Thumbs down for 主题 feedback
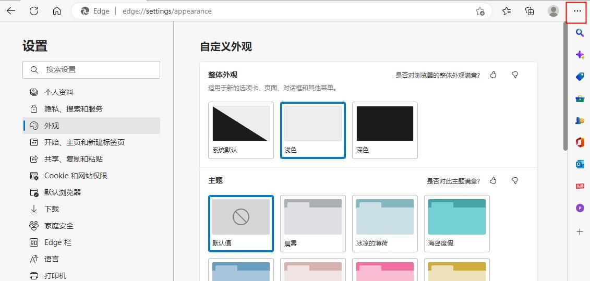The image size is (590, 281). tap(515, 181)
